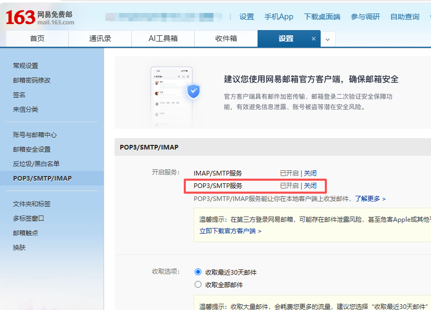Click the phone shield banner illustration
This screenshot has height=310, width=431.
tap(175, 97)
